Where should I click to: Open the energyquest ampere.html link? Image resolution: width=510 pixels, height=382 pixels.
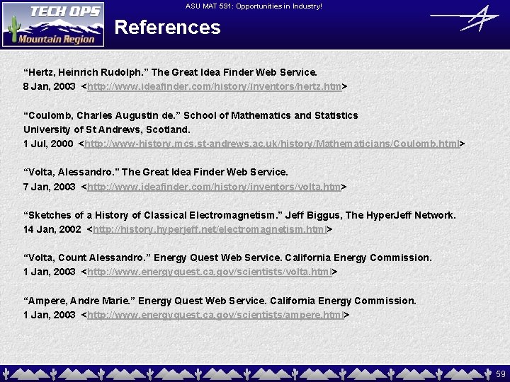pos(215,315)
